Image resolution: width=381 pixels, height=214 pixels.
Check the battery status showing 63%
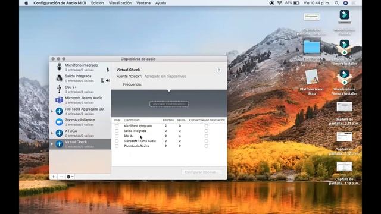tap(292, 3)
